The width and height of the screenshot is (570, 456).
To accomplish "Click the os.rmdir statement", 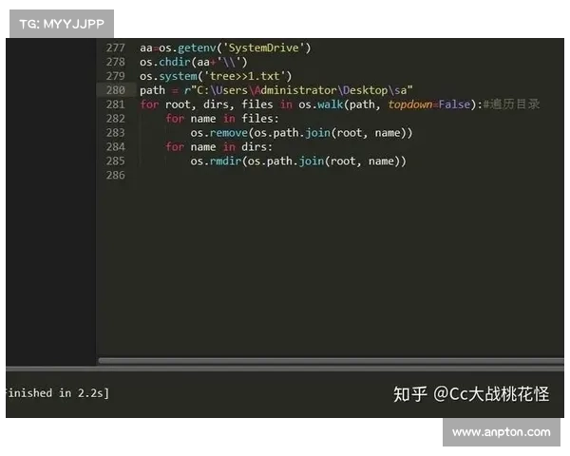I will [298, 161].
